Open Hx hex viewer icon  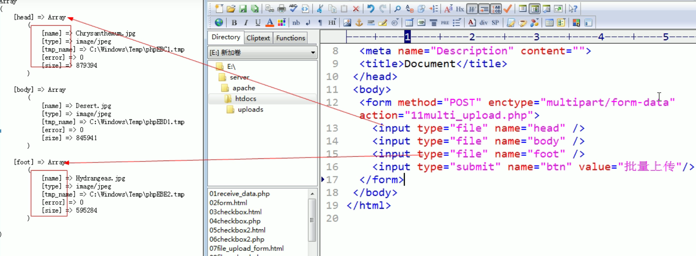pyautogui.click(x=460, y=9)
